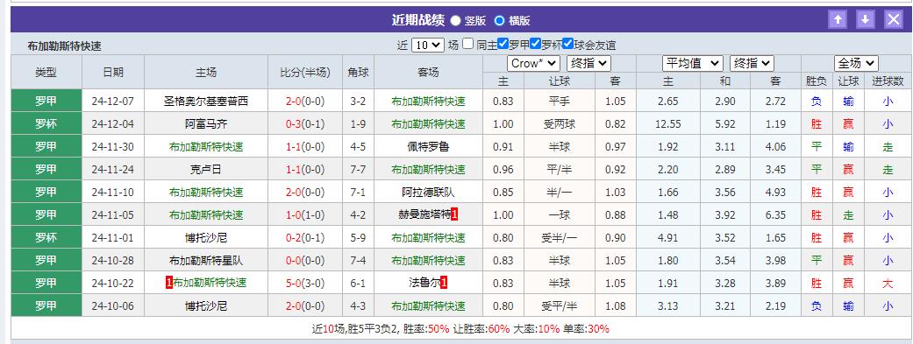Screen dimensions: 913x344
Task: Enable the 同主 checkbox
Action: click(468, 44)
